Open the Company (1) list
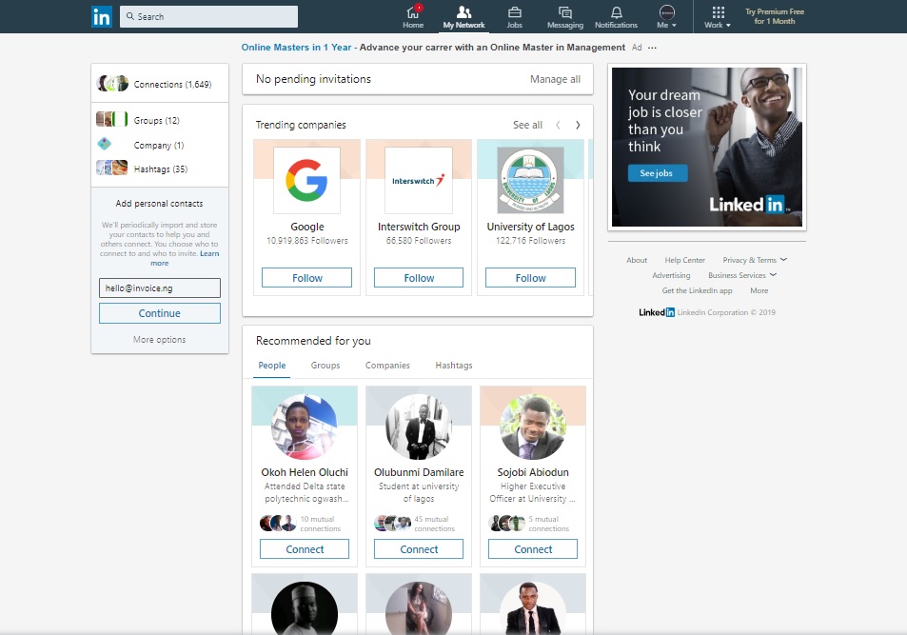This screenshot has height=635, width=907. 159,146
